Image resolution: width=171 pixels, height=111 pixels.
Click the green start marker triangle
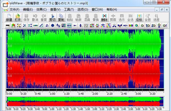click(x=7, y=59)
